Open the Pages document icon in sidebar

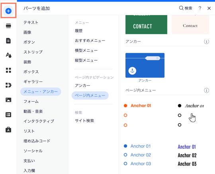[x=8, y=41]
